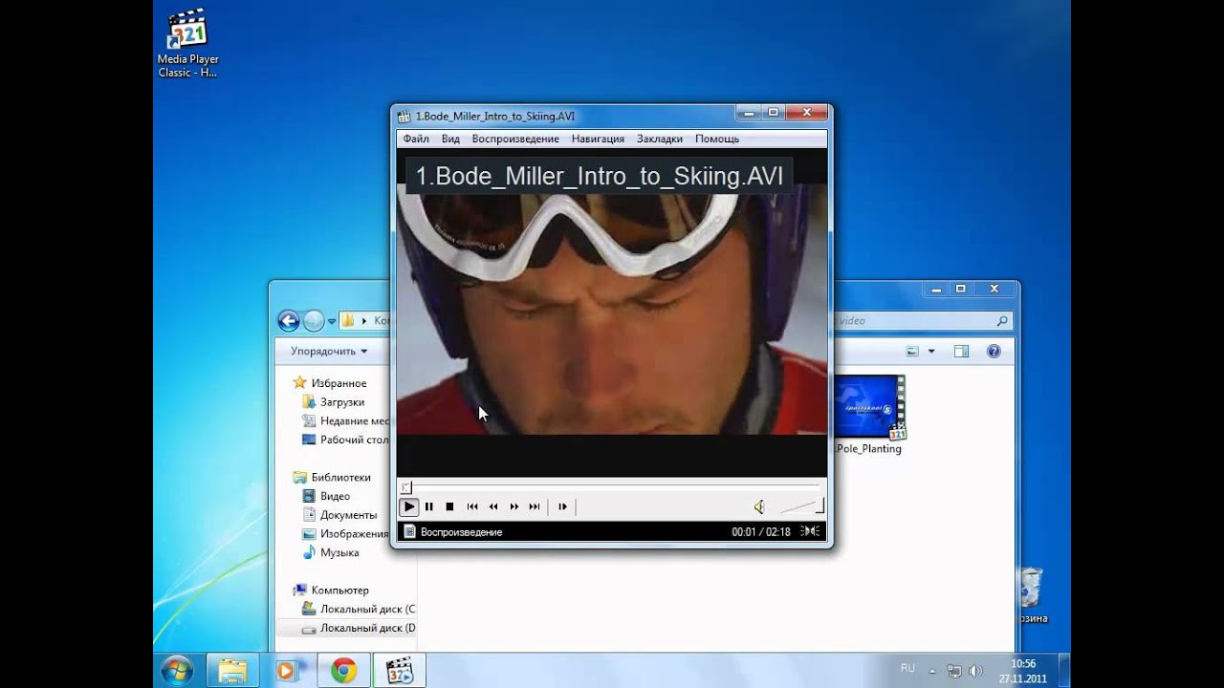The height and width of the screenshot is (688, 1224).
Task: Open Explorer help with the question icon
Action: click(994, 352)
